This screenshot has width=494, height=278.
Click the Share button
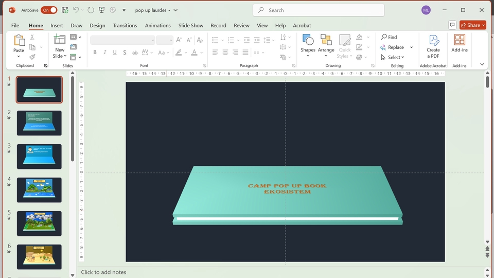tap(473, 25)
